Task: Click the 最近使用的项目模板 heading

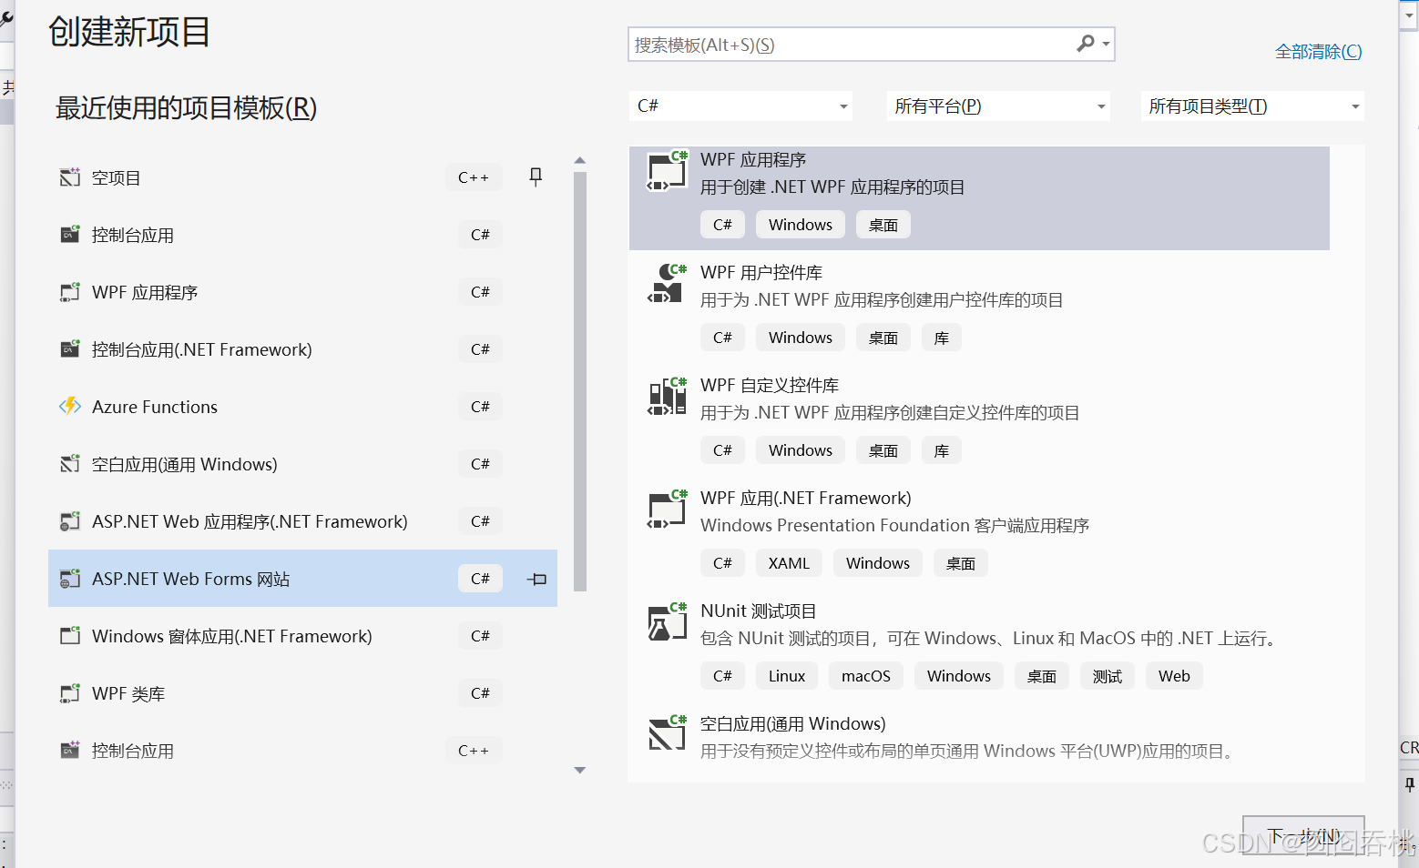Action: [186, 108]
